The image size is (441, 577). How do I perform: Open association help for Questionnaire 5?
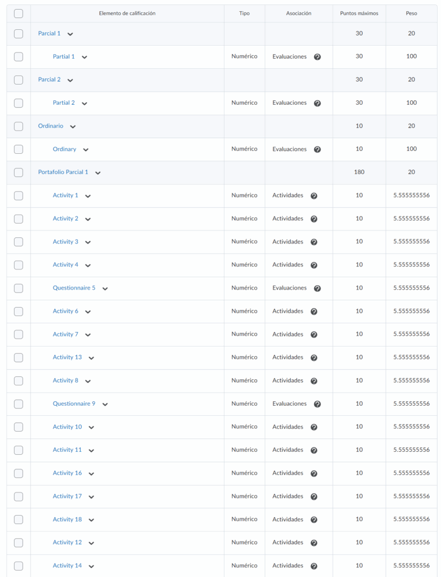pyautogui.click(x=317, y=288)
